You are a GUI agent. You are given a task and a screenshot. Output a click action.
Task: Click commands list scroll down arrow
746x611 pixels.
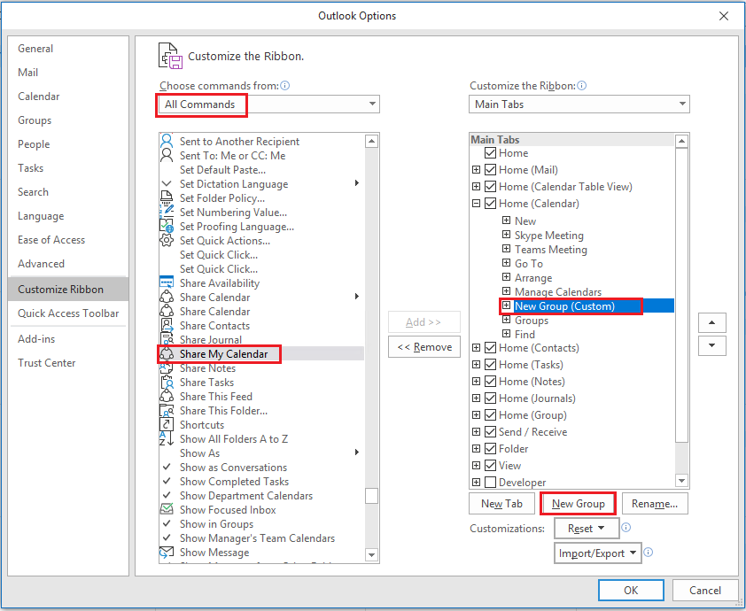tap(371, 554)
